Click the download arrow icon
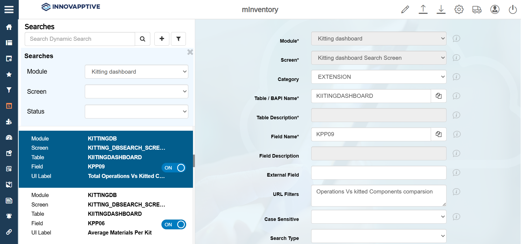Image resolution: width=521 pixels, height=244 pixels. [441, 10]
